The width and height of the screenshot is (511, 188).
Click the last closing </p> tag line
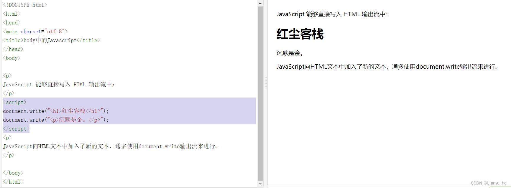tap(9, 155)
